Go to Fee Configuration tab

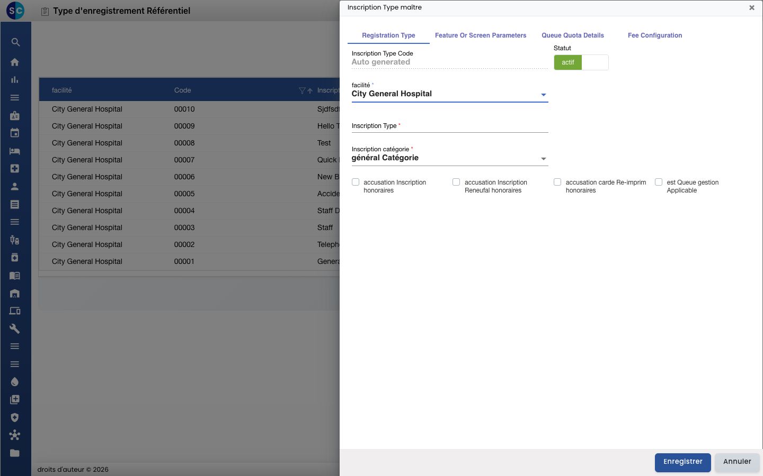click(x=655, y=35)
